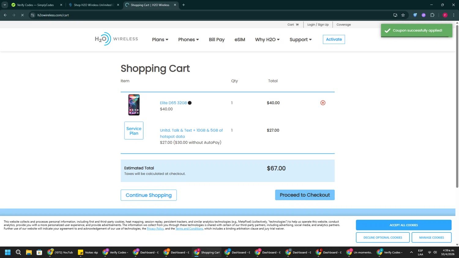Image resolution: width=459 pixels, height=258 pixels.
Task: Open Windows Start menu
Action: point(8,252)
